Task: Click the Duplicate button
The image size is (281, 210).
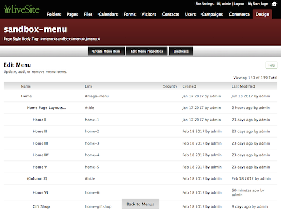Action: (181, 51)
